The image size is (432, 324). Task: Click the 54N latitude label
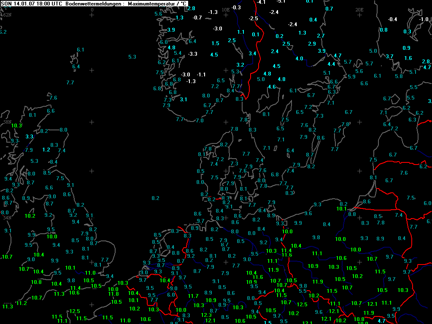(x=7, y=218)
